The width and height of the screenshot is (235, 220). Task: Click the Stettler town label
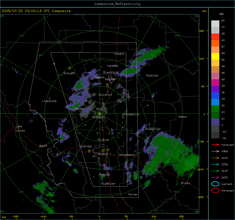coord(152,76)
